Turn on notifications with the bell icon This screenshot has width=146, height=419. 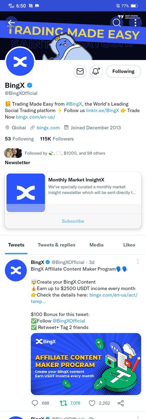(x=96, y=71)
